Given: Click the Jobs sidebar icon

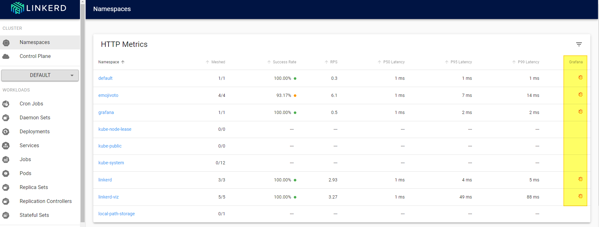Looking at the screenshot, I should click(6, 160).
